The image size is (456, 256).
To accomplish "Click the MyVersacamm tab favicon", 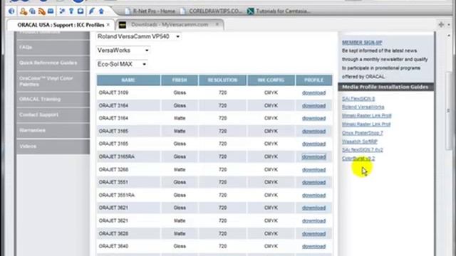I will pyautogui.click(x=123, y=25).
